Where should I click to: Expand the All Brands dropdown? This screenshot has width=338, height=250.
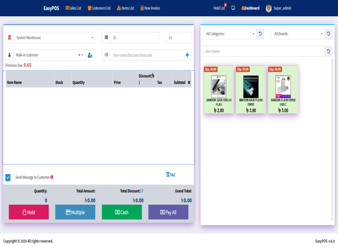click(x=298, y=34)
